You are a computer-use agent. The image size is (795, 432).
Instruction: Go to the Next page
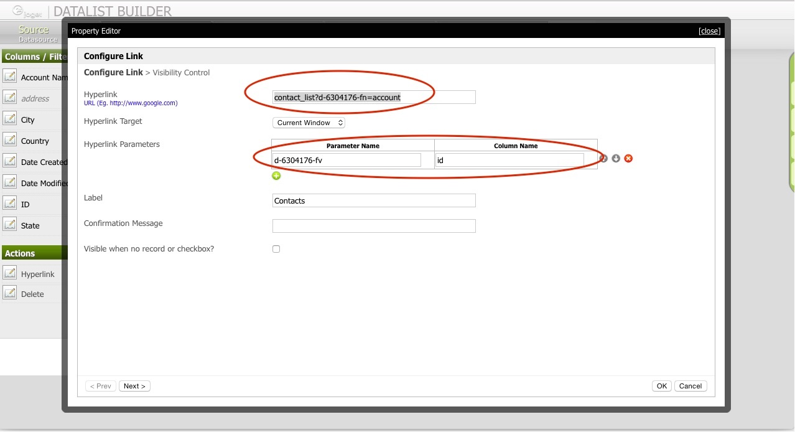[x=134, y=386]
